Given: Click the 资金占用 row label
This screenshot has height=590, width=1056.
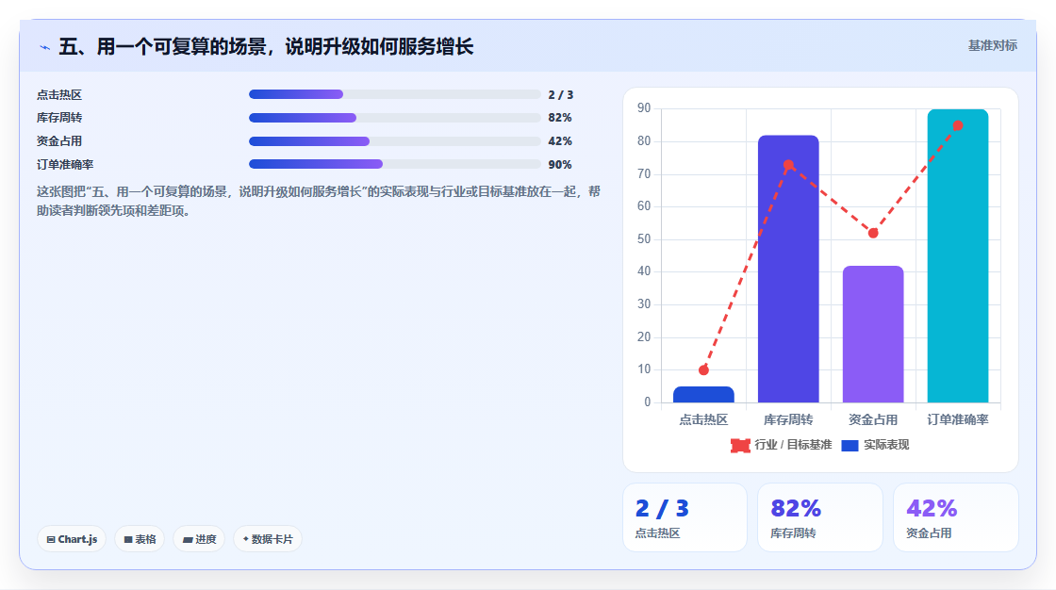Looking at the screenshot, I should pyautogui.click(x=59, y=141).
